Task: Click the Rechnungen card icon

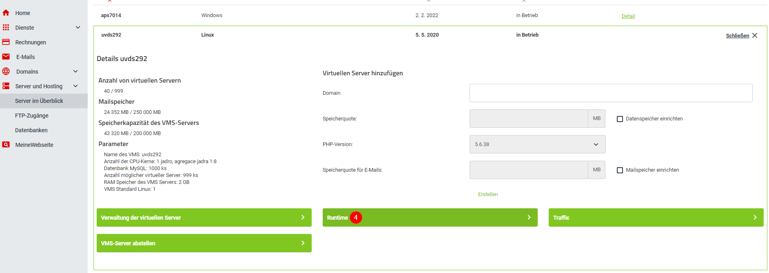Action: (6, 42)
